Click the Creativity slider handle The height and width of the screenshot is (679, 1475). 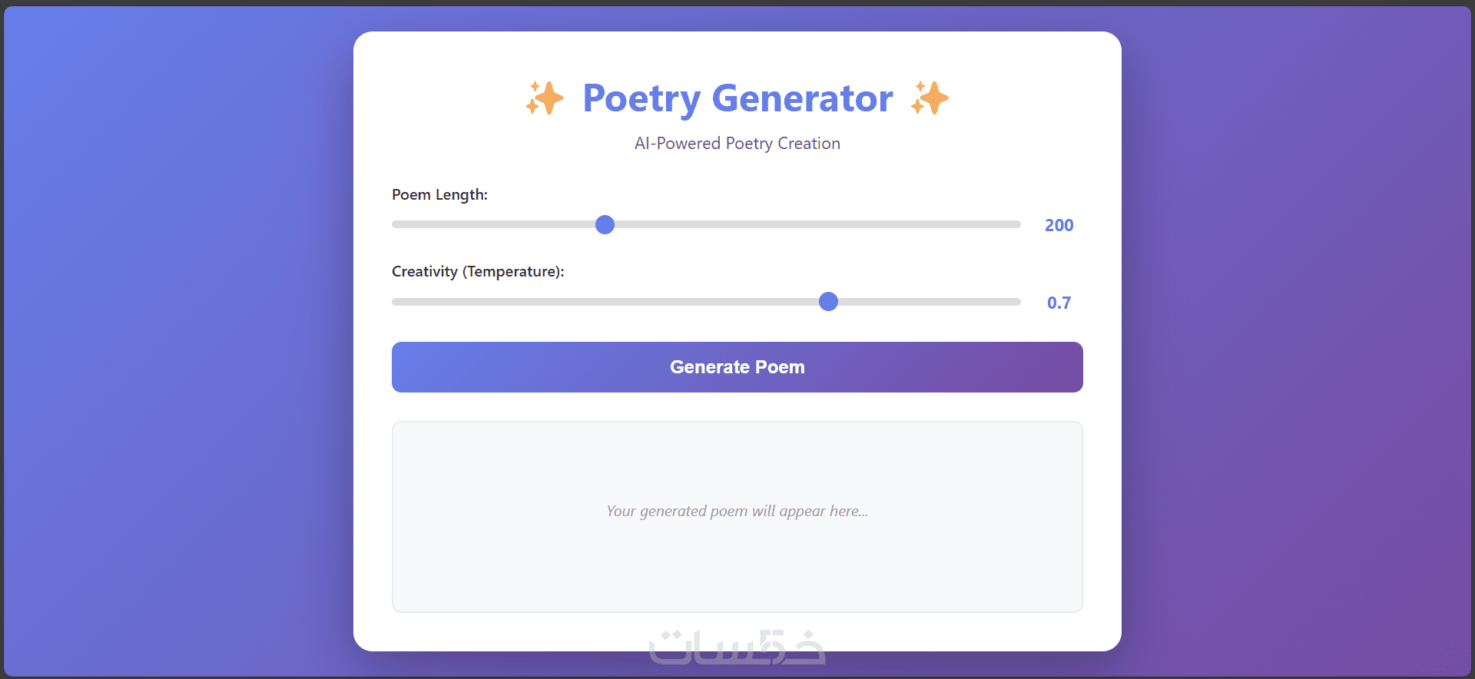click(x=828, y=302)
